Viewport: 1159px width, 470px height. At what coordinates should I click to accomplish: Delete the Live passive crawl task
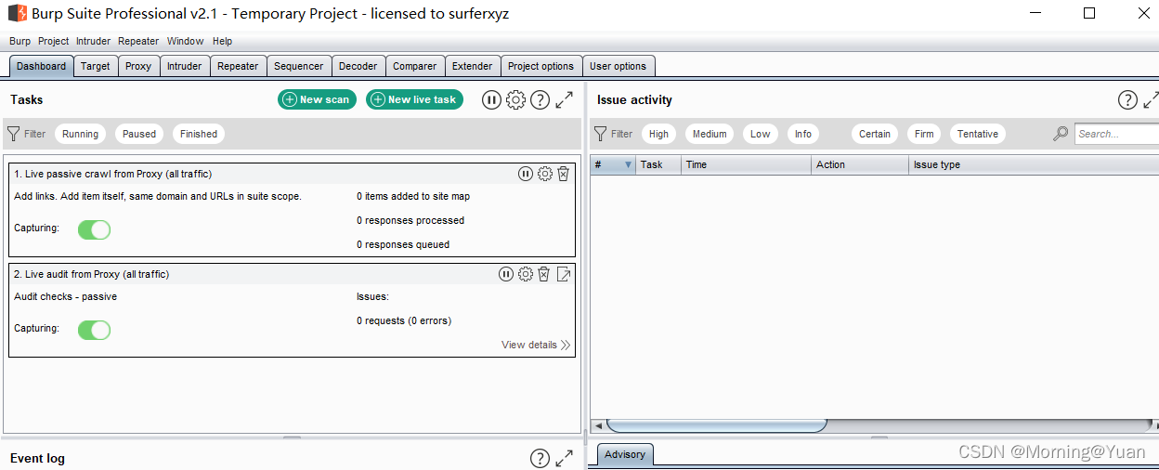click(563, 174)
